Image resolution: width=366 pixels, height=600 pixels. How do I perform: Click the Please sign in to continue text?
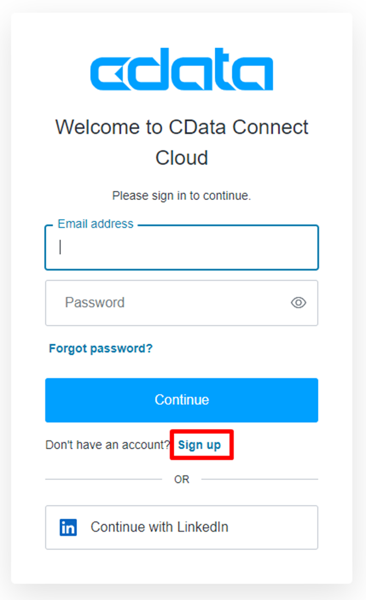coord(182,196)
